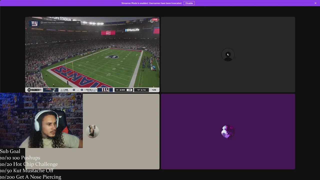The height and width of the screenshot is (180, 320).
Task: Select the moon-status participant avatar
Action: click(x=228, y=55)
